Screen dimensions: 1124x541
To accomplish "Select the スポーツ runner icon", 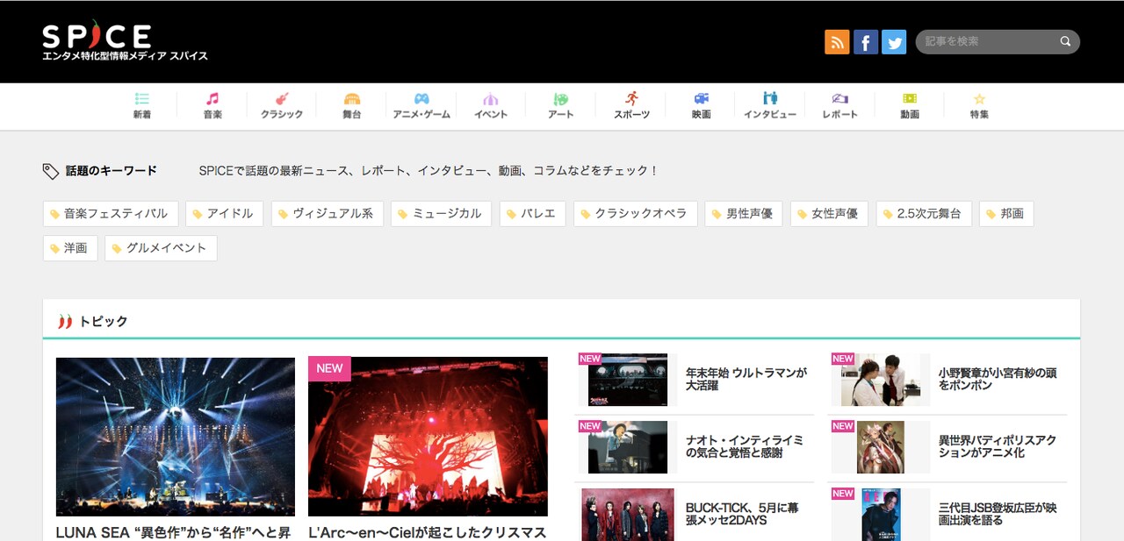I will tap(631, 99).
